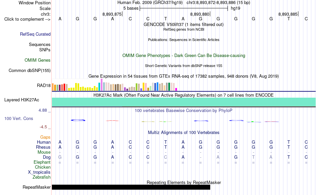Click the tallest pink bar in RAD18 chart

click(101, 85)
